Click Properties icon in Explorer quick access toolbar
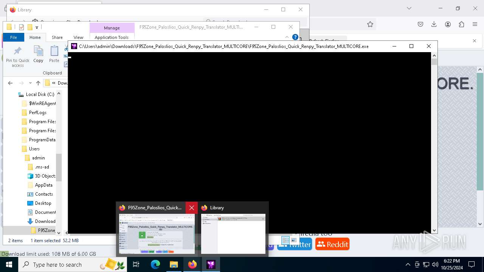This screenshot has height=272, width=484. point(21,27)
